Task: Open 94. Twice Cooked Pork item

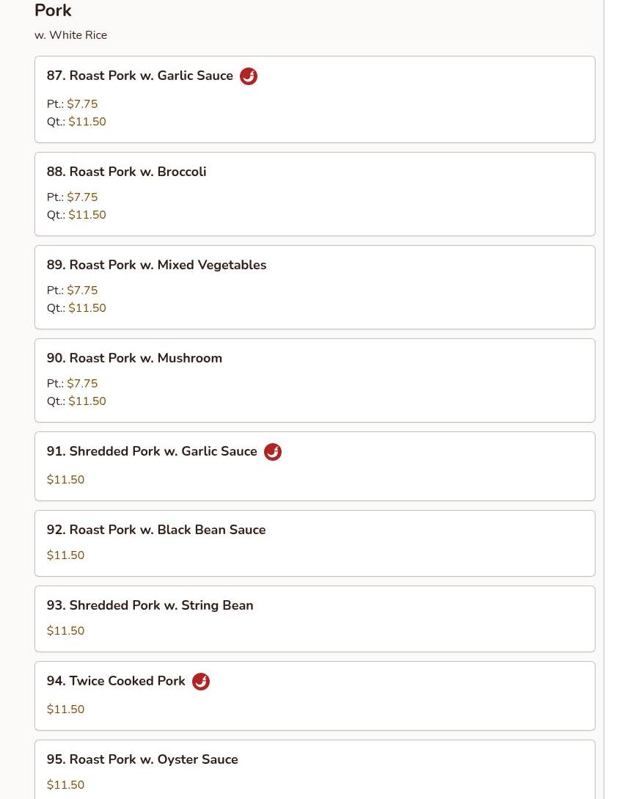Action: pos(116,681)
